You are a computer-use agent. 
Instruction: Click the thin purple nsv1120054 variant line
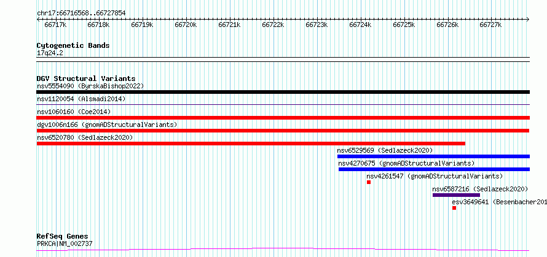click(283, 104)
